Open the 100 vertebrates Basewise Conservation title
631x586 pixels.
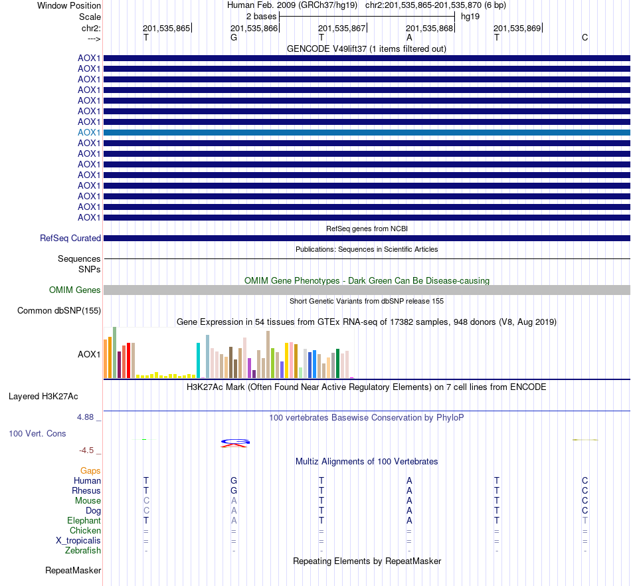(367, 418)
